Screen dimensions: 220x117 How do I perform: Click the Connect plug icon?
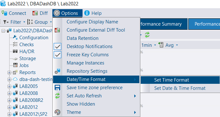click(4, 13)
